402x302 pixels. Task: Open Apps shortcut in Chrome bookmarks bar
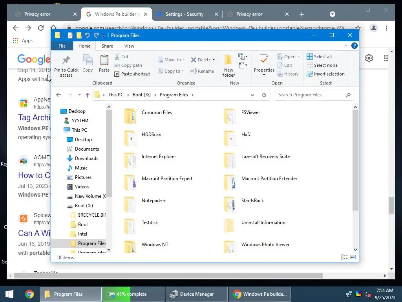point(22,41)
